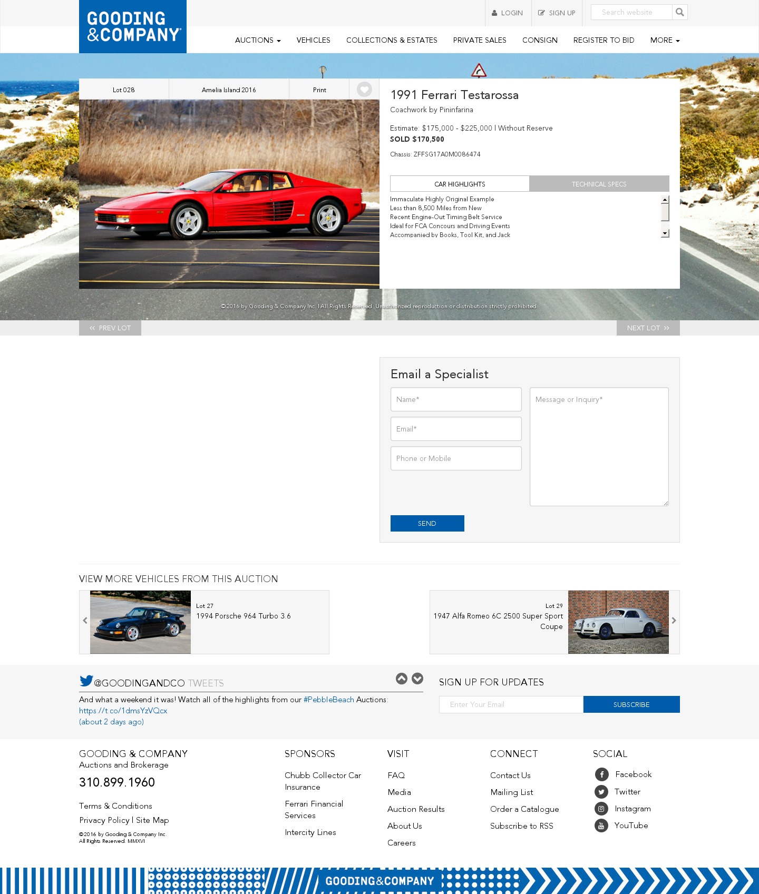
Task: Open FAQ link
Action: pos(396,775)
